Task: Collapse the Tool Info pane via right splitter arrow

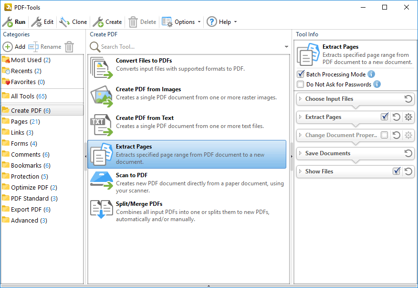Action: pos(292,156)
